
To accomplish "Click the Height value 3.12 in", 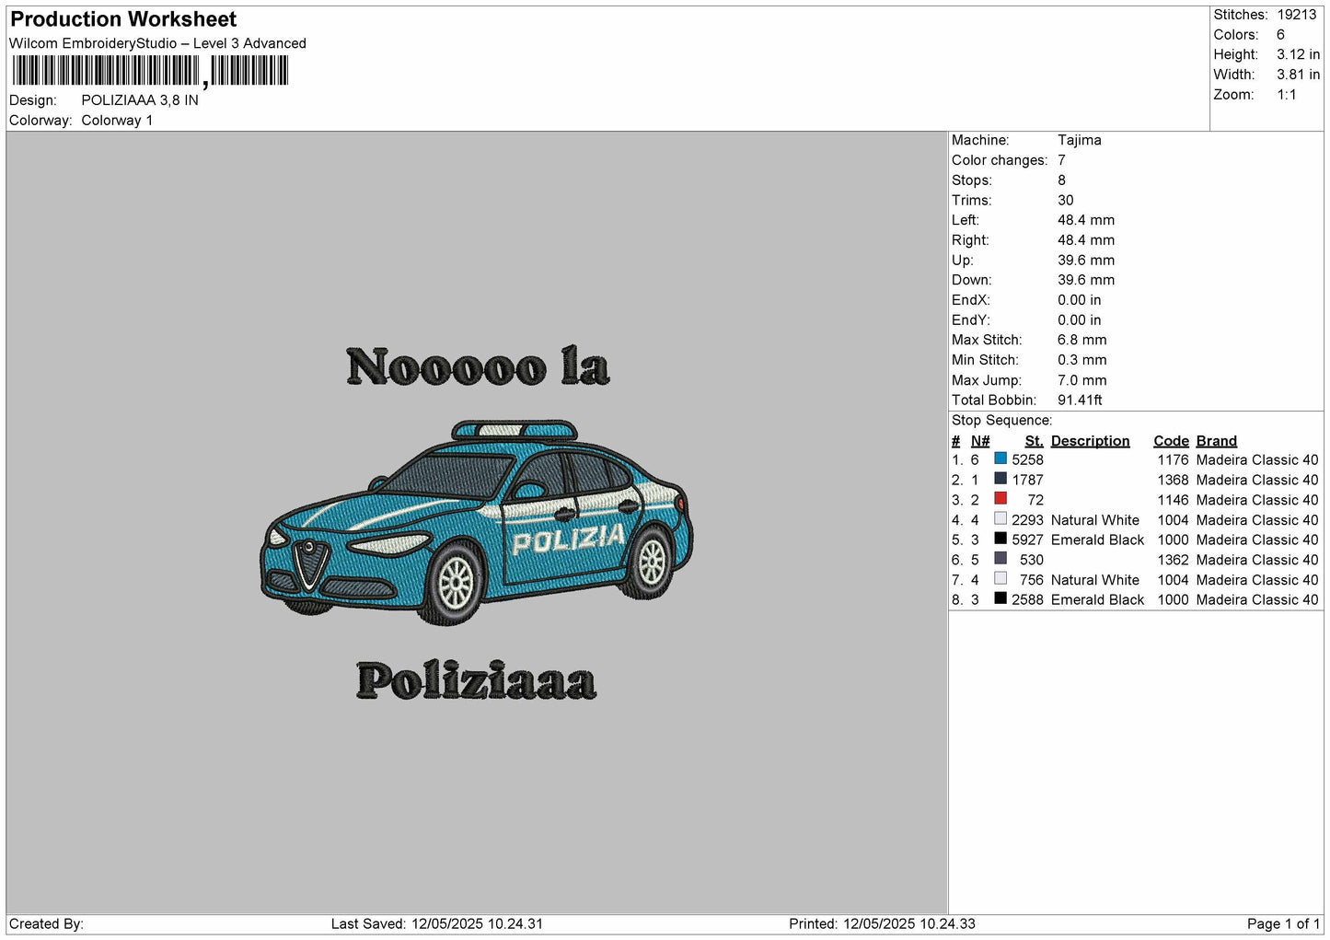I will 1298,54.
